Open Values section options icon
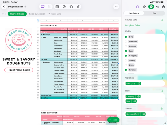 tap(162, 108)
